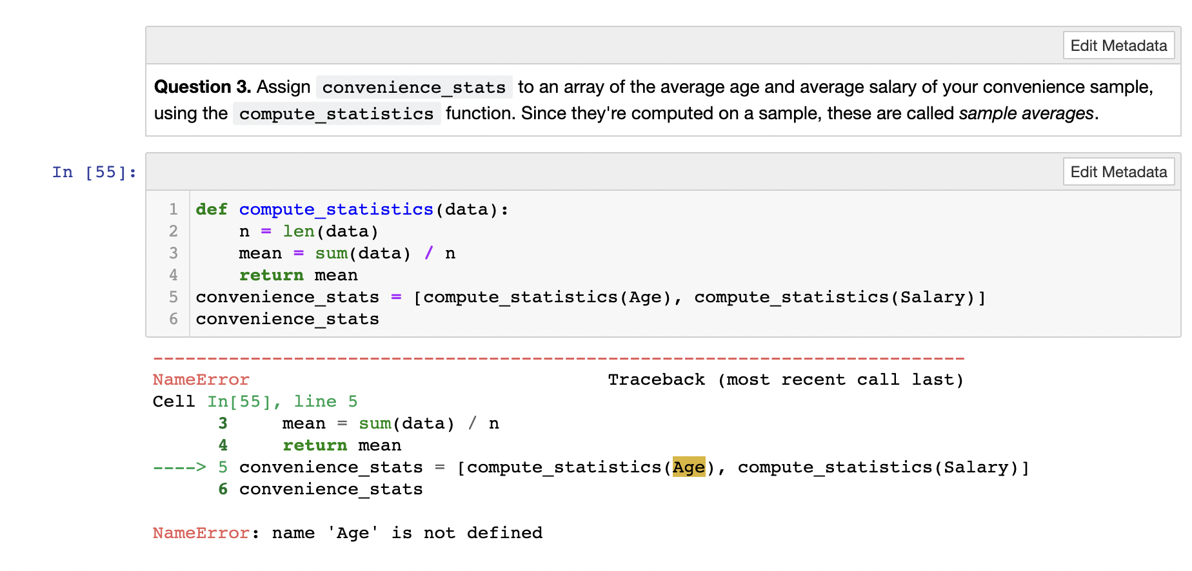Image resolution: width=1192 pixels, height=571 pixels.
Task: Click line number 5 in code gutter
Action: click(174, 297)
